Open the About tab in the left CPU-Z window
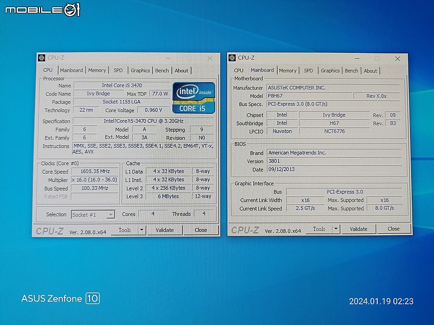The height and width of the screenshot is (325, 434). 181,71
